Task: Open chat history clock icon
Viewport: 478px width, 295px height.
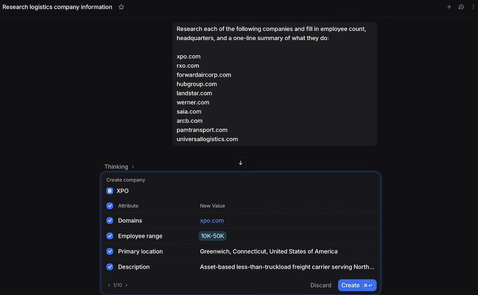Action: click(461, 7)
